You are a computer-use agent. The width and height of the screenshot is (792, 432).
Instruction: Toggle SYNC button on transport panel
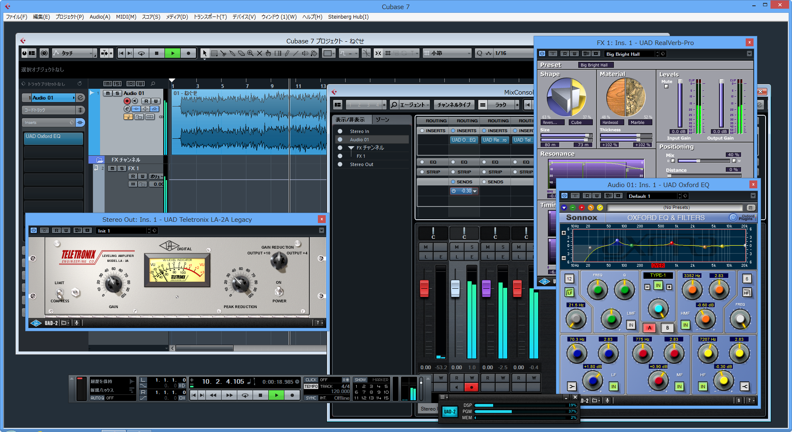311,398
